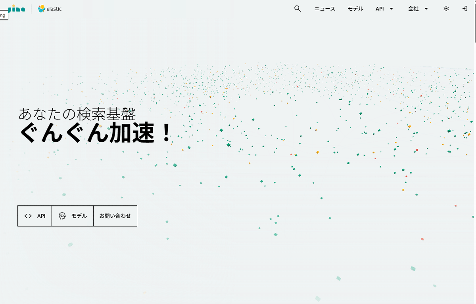The image size is (476, 304).
Task: Open the settings gear icon
Action: click(446, 9)
